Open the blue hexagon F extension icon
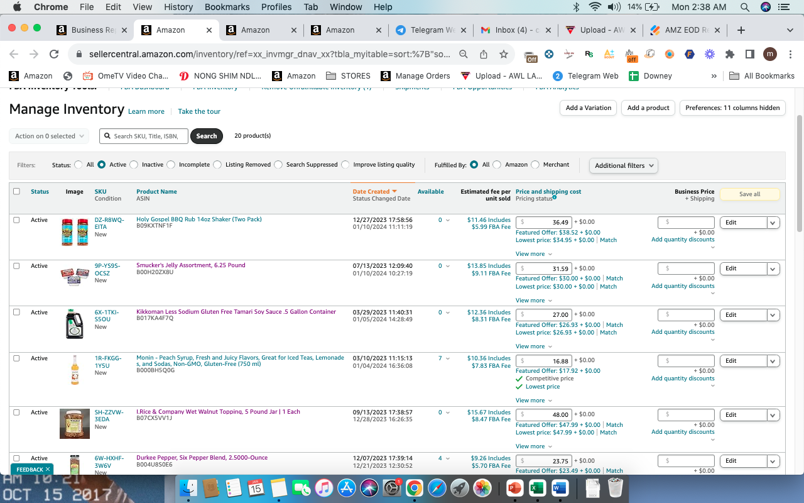Viewport: 804px width, 503px height. [690, 54]
